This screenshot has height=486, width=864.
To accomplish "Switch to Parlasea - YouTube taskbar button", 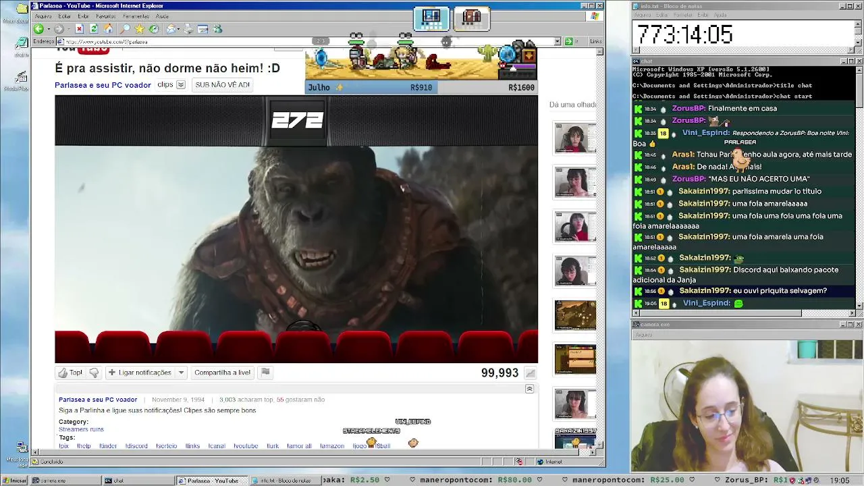I will [212, 481].
